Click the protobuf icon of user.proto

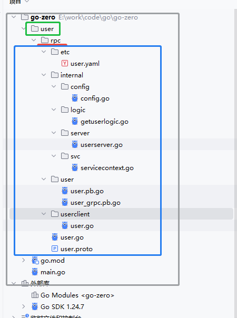55,249
